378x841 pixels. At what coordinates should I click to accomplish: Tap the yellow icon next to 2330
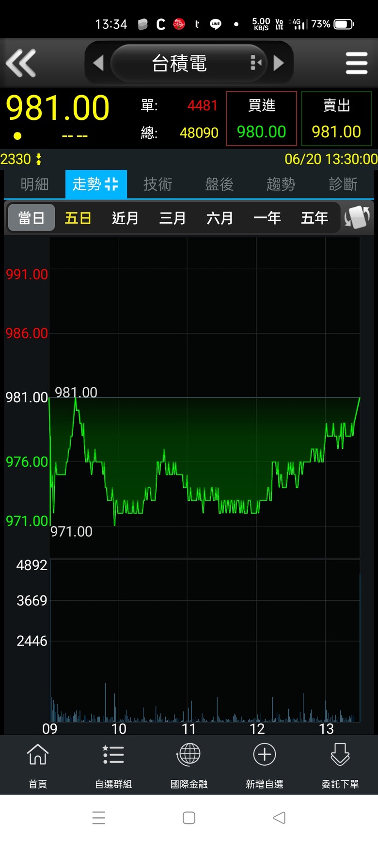[39, 159]
